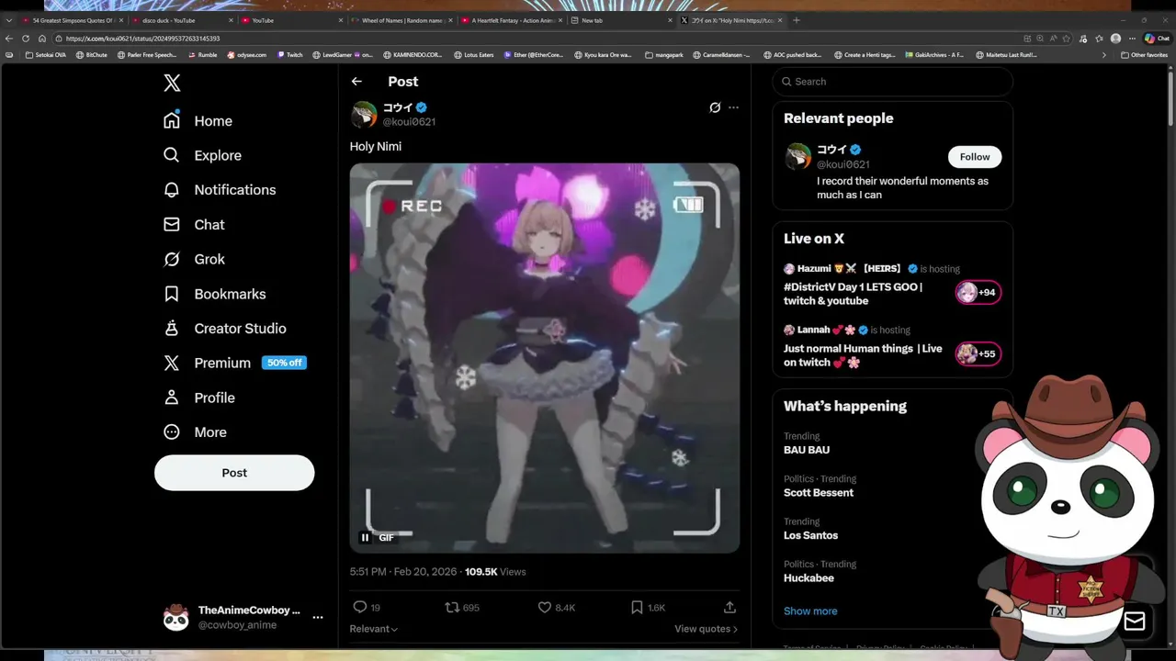This screenshot has width=1176, height=661.
Task: Click the Search input field
Action: coord(892,82)
